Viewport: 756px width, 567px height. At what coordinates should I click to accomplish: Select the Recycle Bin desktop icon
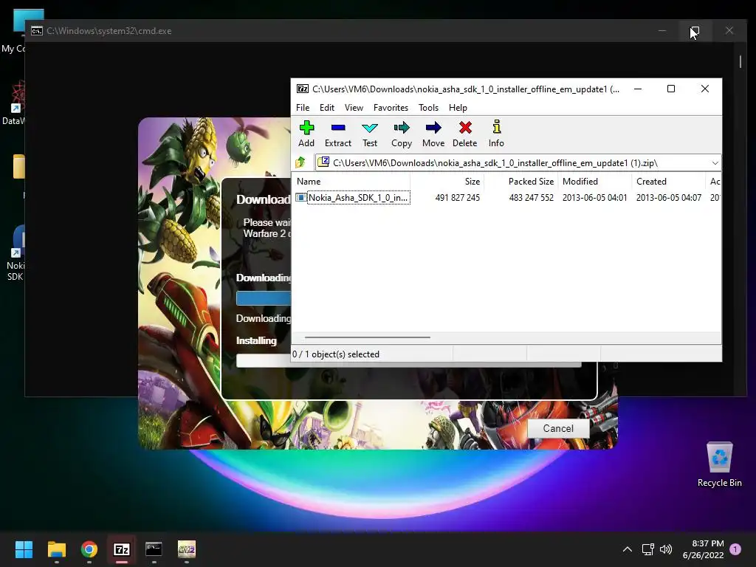tap(719, 465)
